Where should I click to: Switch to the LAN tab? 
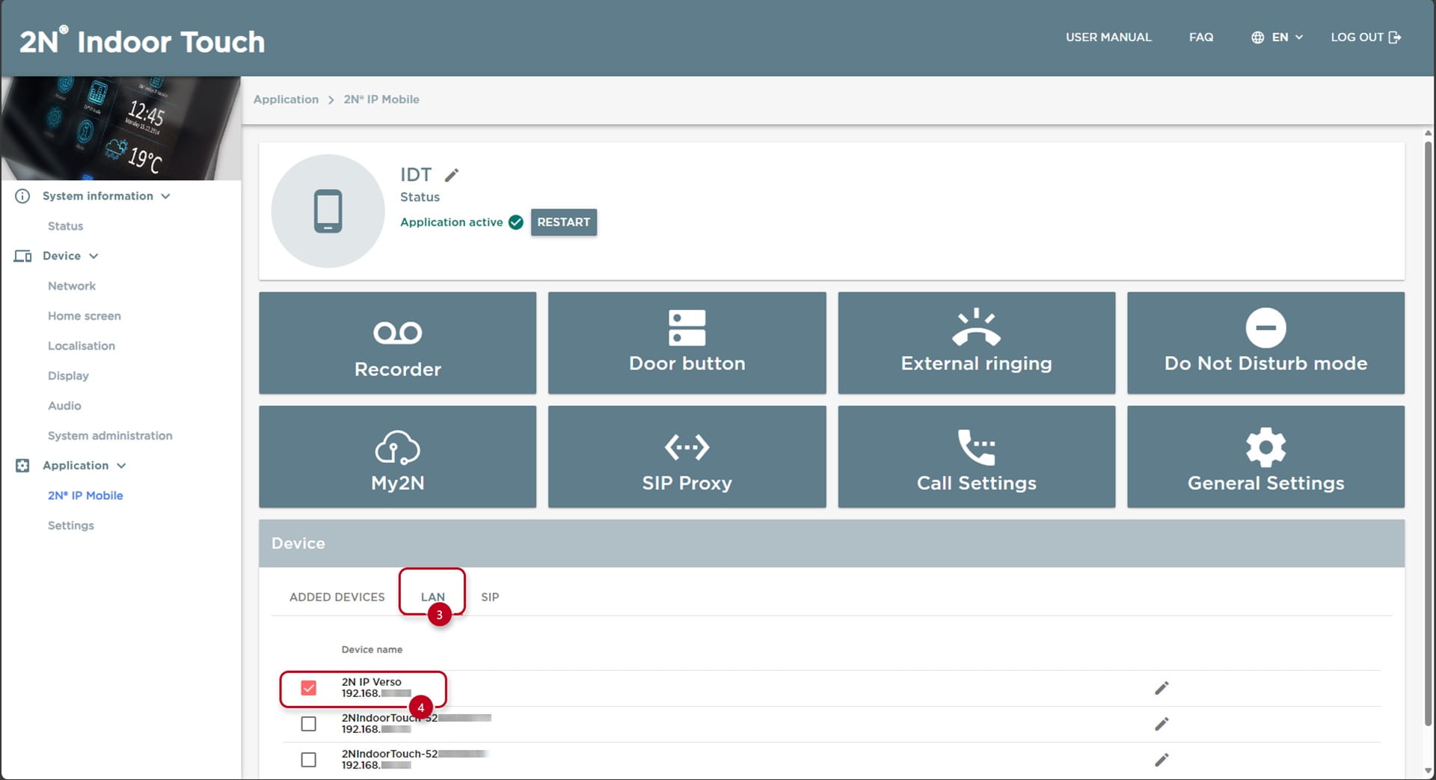pyautogui.click(x=432, y=597)
